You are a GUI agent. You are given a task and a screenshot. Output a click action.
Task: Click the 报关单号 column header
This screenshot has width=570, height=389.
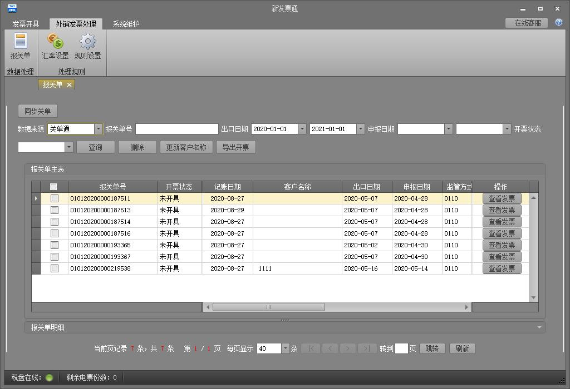click(112, 187)
